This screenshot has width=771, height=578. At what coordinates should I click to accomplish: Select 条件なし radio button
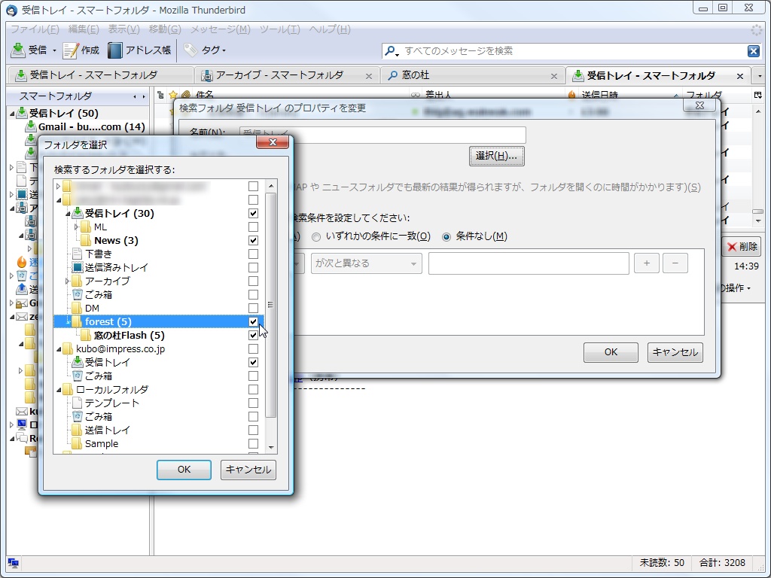click(446, 237)
